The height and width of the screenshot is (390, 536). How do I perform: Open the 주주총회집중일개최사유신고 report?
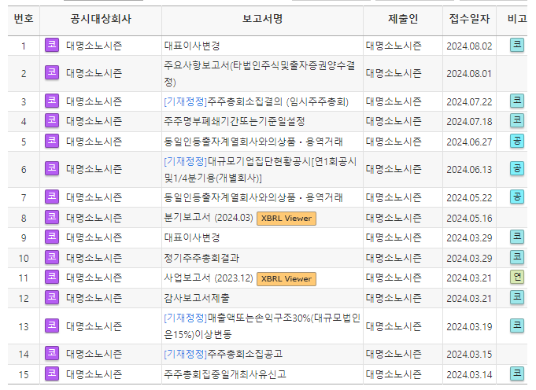pos(225,374)
